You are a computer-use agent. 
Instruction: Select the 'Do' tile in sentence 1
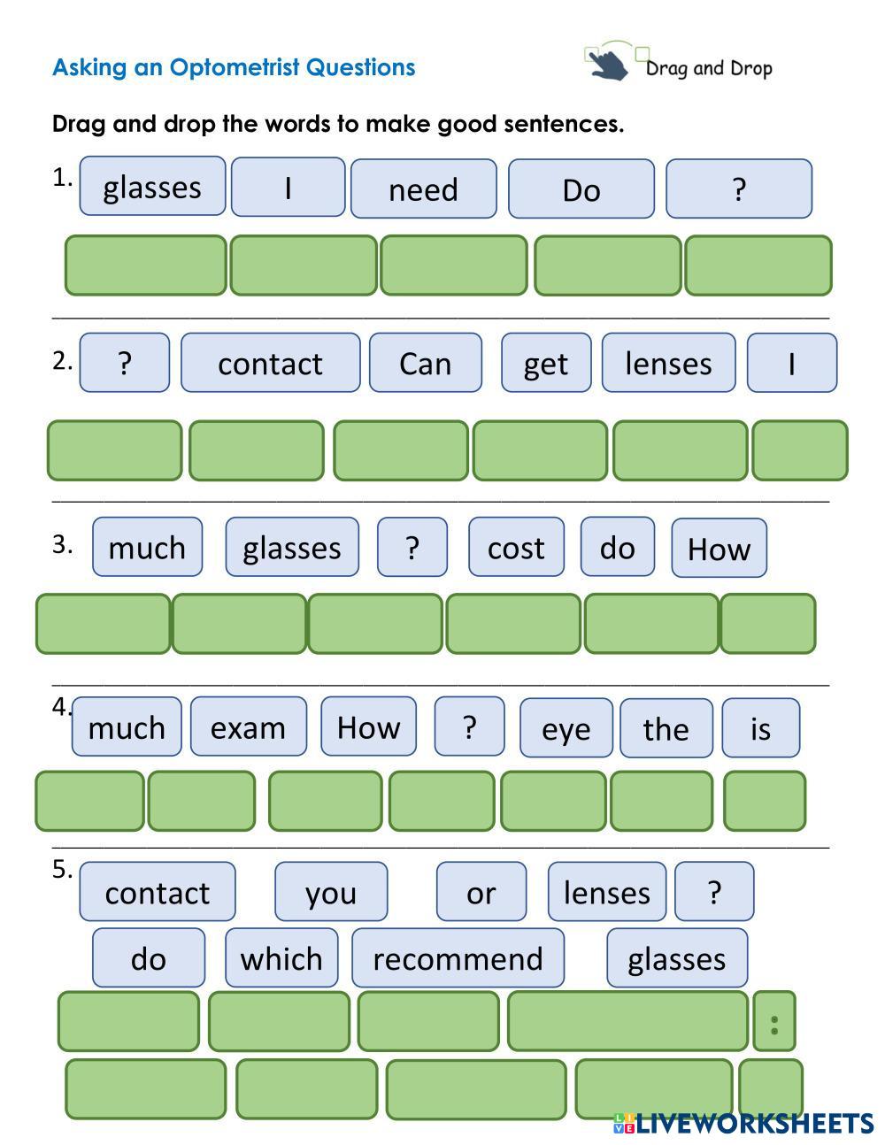click(x=581, y=189)
